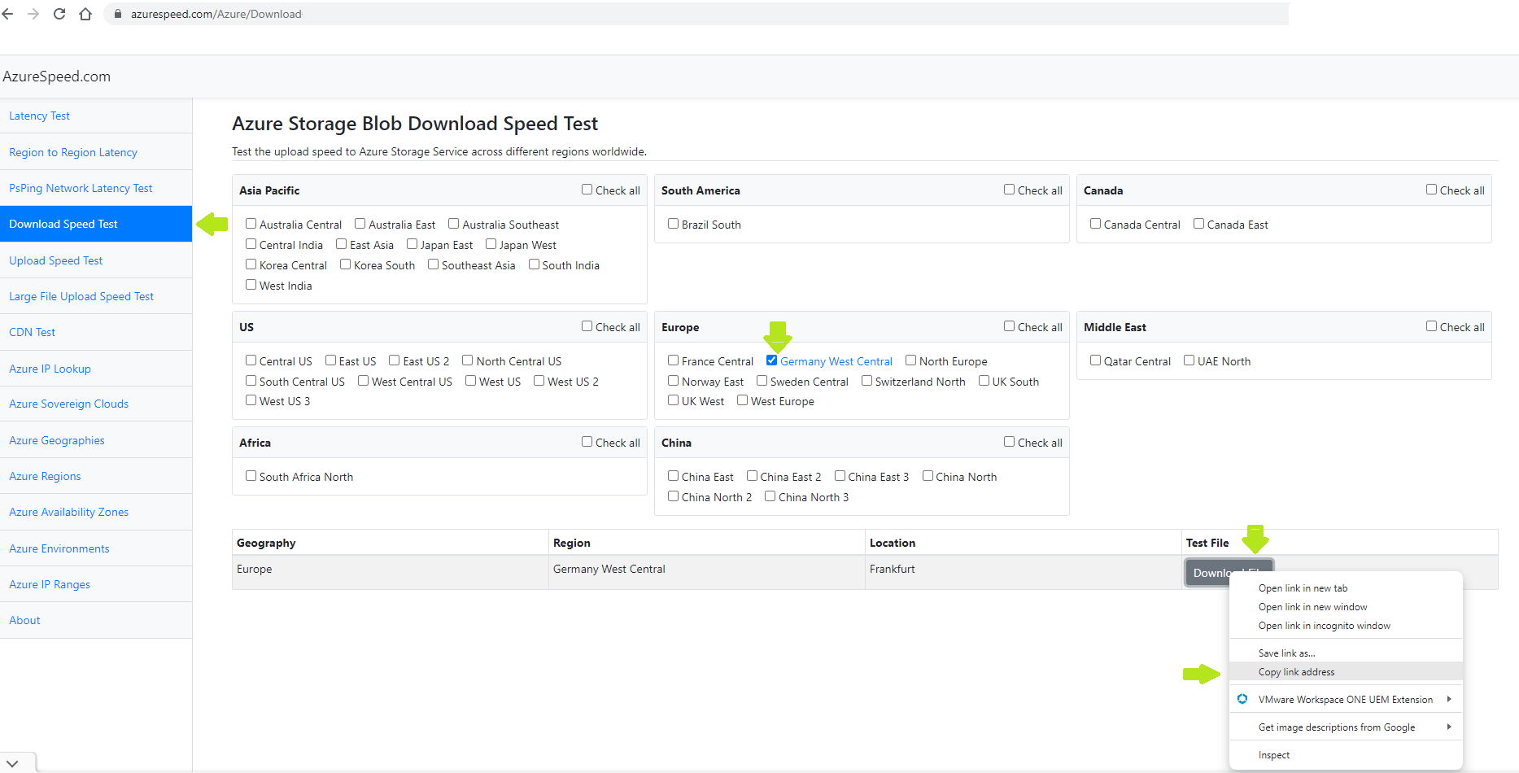Image resolution: width=1519 pixels, height=773 pixels.
Task: Click the browser address bar URL
Action: [216, 15]
